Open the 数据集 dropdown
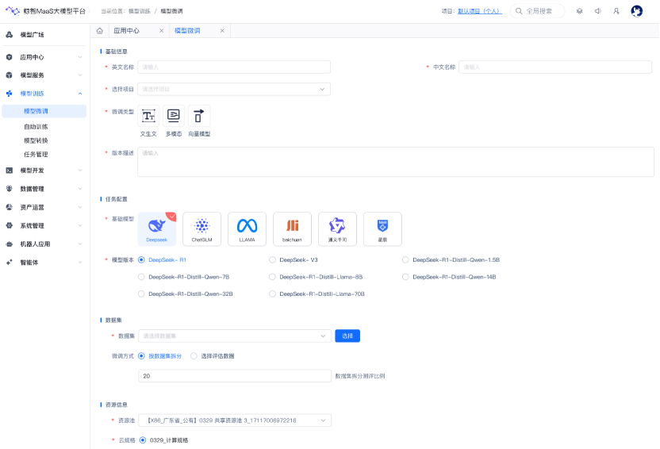 [x=235, y=336]
